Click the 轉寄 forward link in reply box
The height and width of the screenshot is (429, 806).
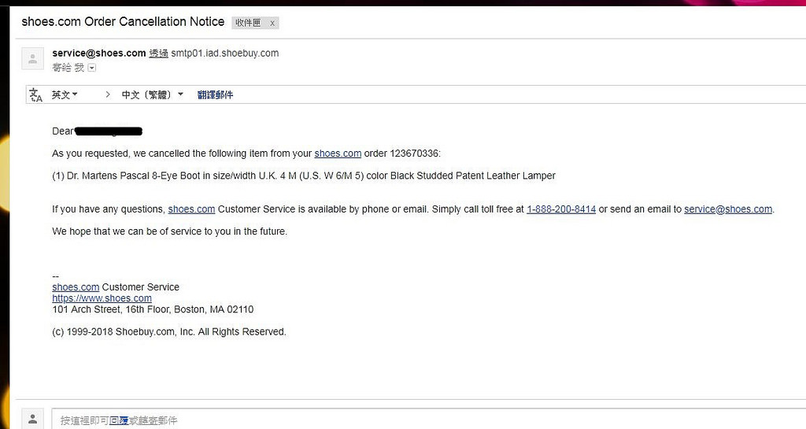pos(146,420)
